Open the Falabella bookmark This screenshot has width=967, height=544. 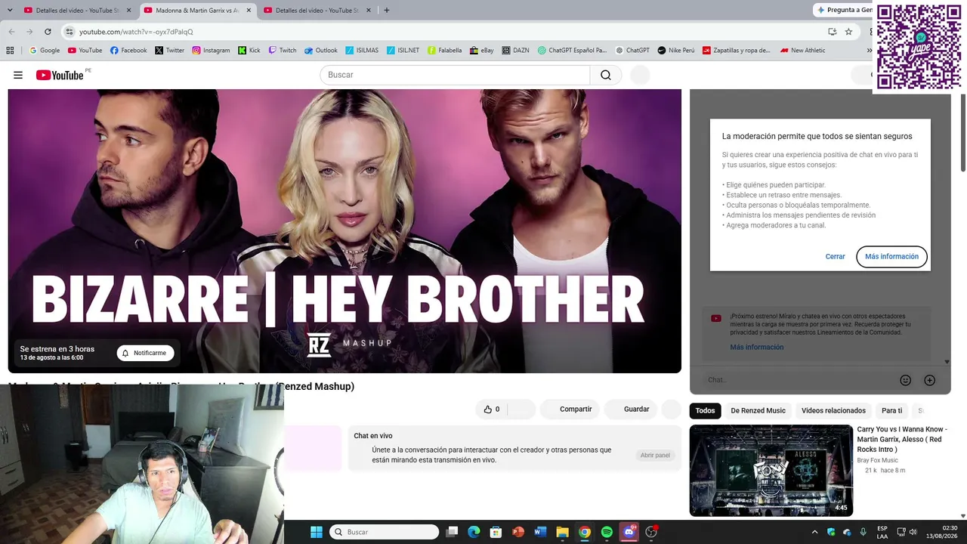click(x=444, y=51)
